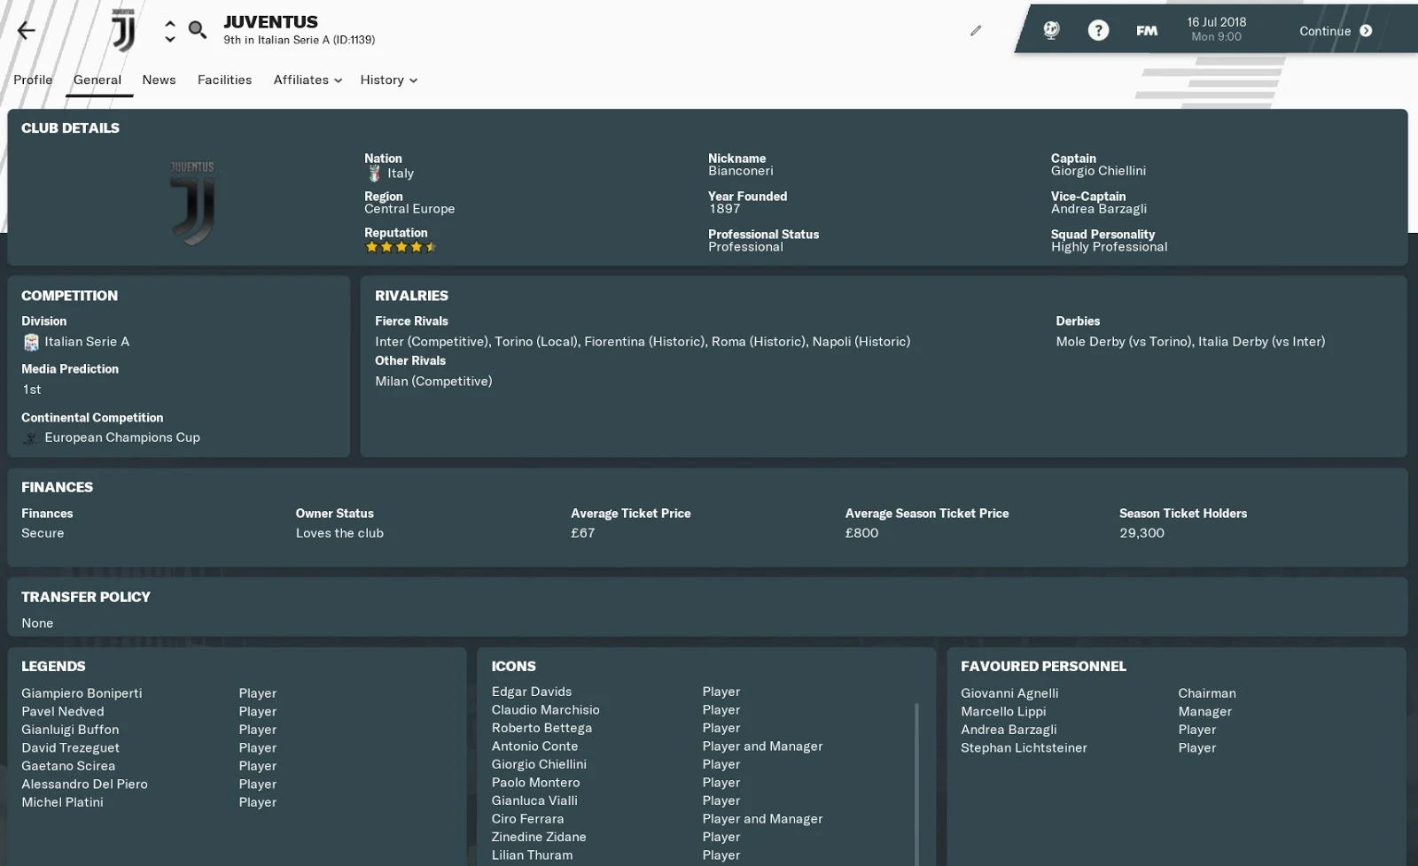Screen dimensions: 1418x866
Task: Select icon Claudio Marchisio
Action: coord(545,710)
